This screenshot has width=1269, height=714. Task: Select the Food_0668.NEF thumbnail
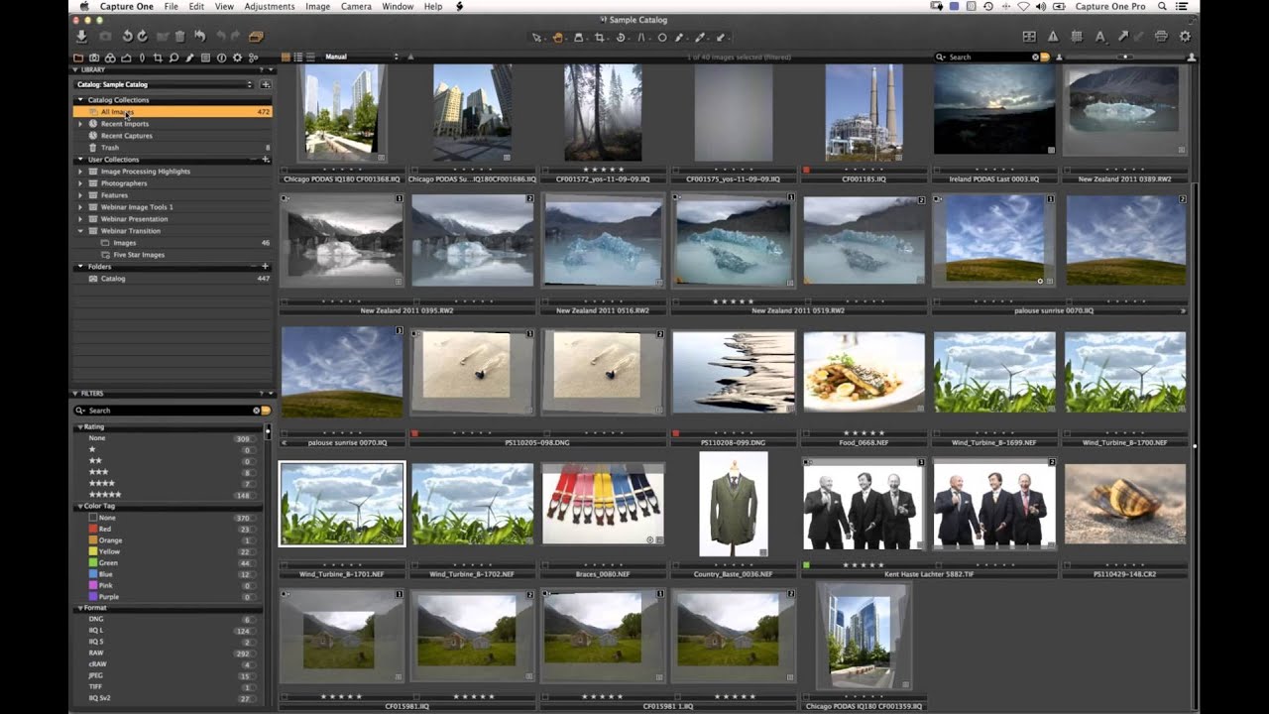click(864, 372)
